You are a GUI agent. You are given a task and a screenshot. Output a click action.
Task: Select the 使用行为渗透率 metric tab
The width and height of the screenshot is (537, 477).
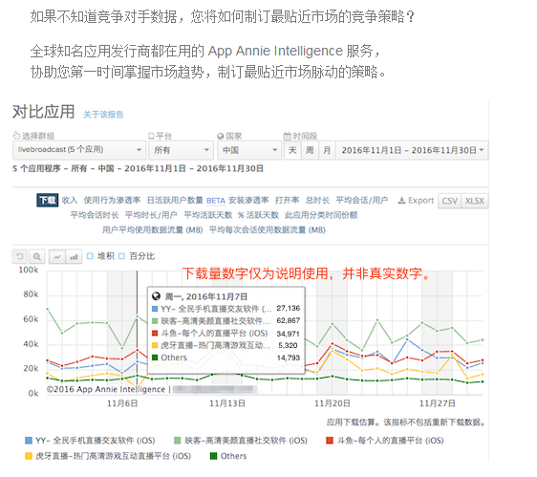pos(112,200)
